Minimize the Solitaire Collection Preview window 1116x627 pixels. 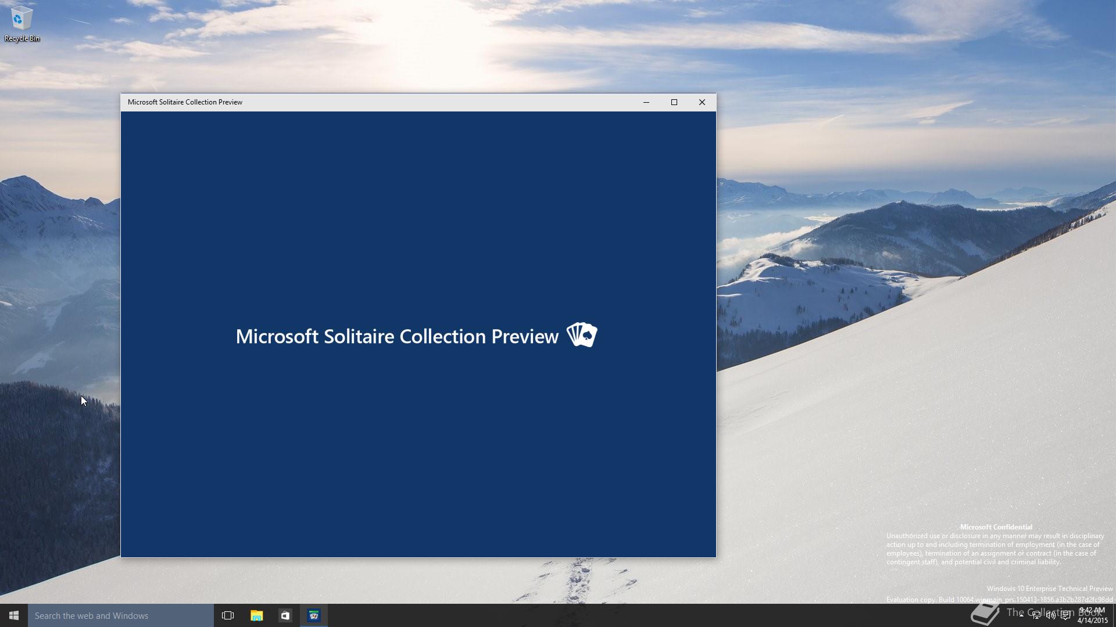click(x=646, y=102)
